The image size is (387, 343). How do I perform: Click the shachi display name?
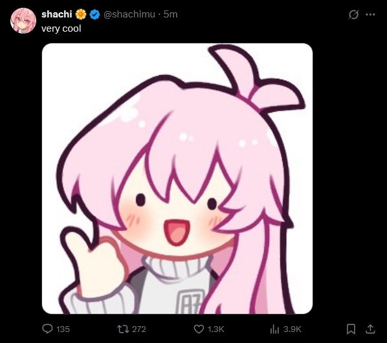[57, 14]
